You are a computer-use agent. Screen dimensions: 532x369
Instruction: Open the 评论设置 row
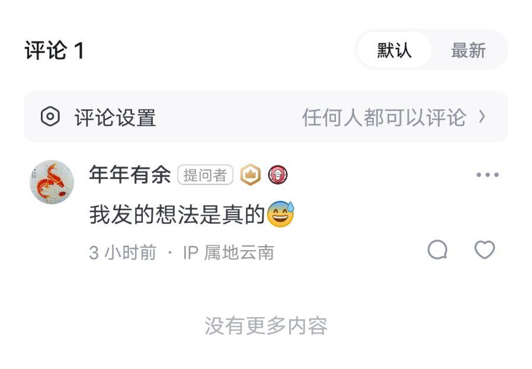click(x=266, y=117)
